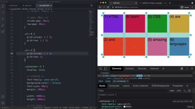Open the ellipsis actions on selected DOM row

99,76
